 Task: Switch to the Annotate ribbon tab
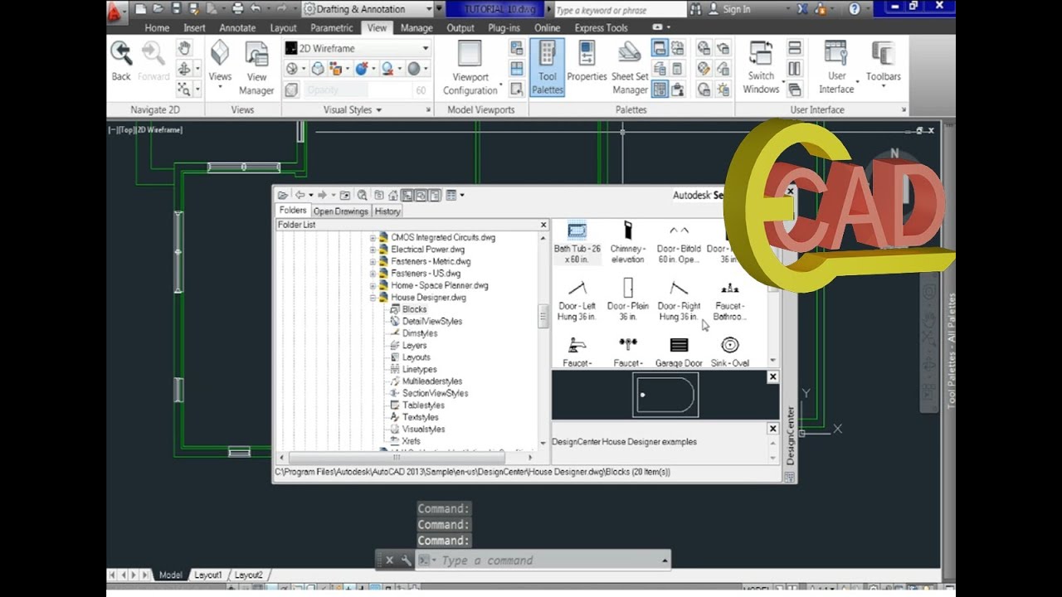coord(237,27)
